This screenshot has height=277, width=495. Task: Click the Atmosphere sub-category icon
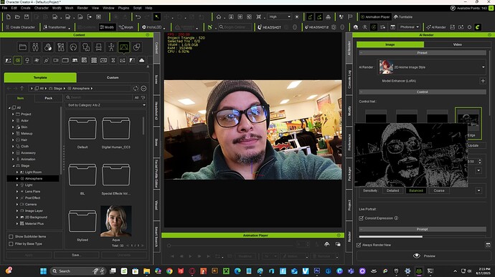(18, 60)
